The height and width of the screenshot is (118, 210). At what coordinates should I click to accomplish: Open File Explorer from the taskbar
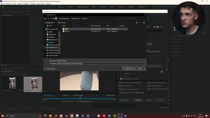click(50, 116)
